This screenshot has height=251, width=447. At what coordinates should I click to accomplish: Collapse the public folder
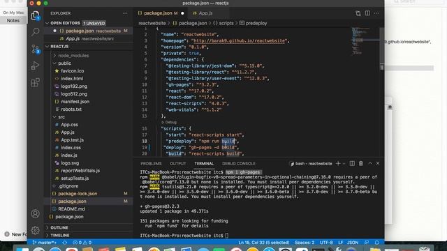pyautogui.click(x=64, y=63)
